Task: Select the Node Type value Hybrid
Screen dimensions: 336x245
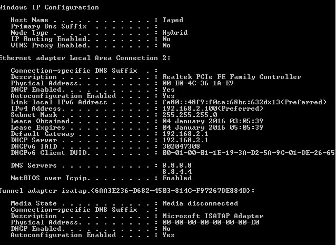Action: tap(175, 33)
